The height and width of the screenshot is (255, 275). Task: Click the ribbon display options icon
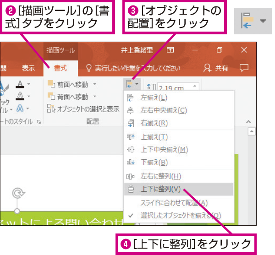pos(170,50)
